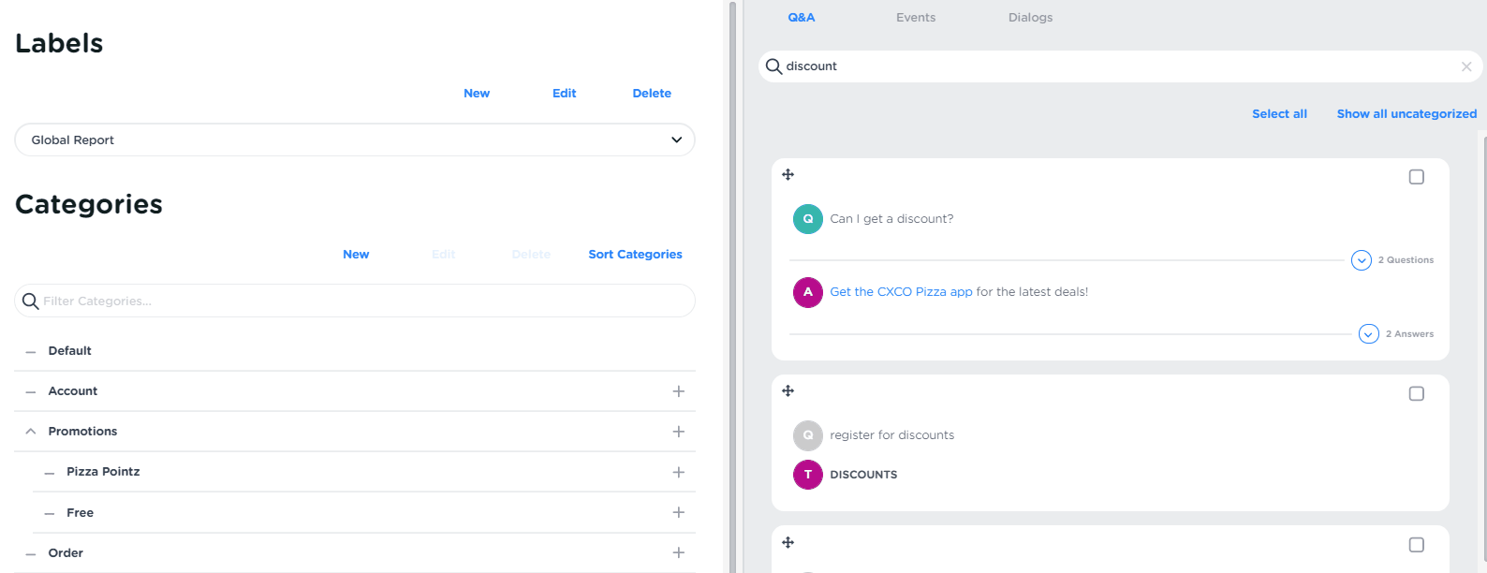Click the plus icon next to Pizza Pointz
This screenshot has height=573, width=1487.
[x=678, y=472]
